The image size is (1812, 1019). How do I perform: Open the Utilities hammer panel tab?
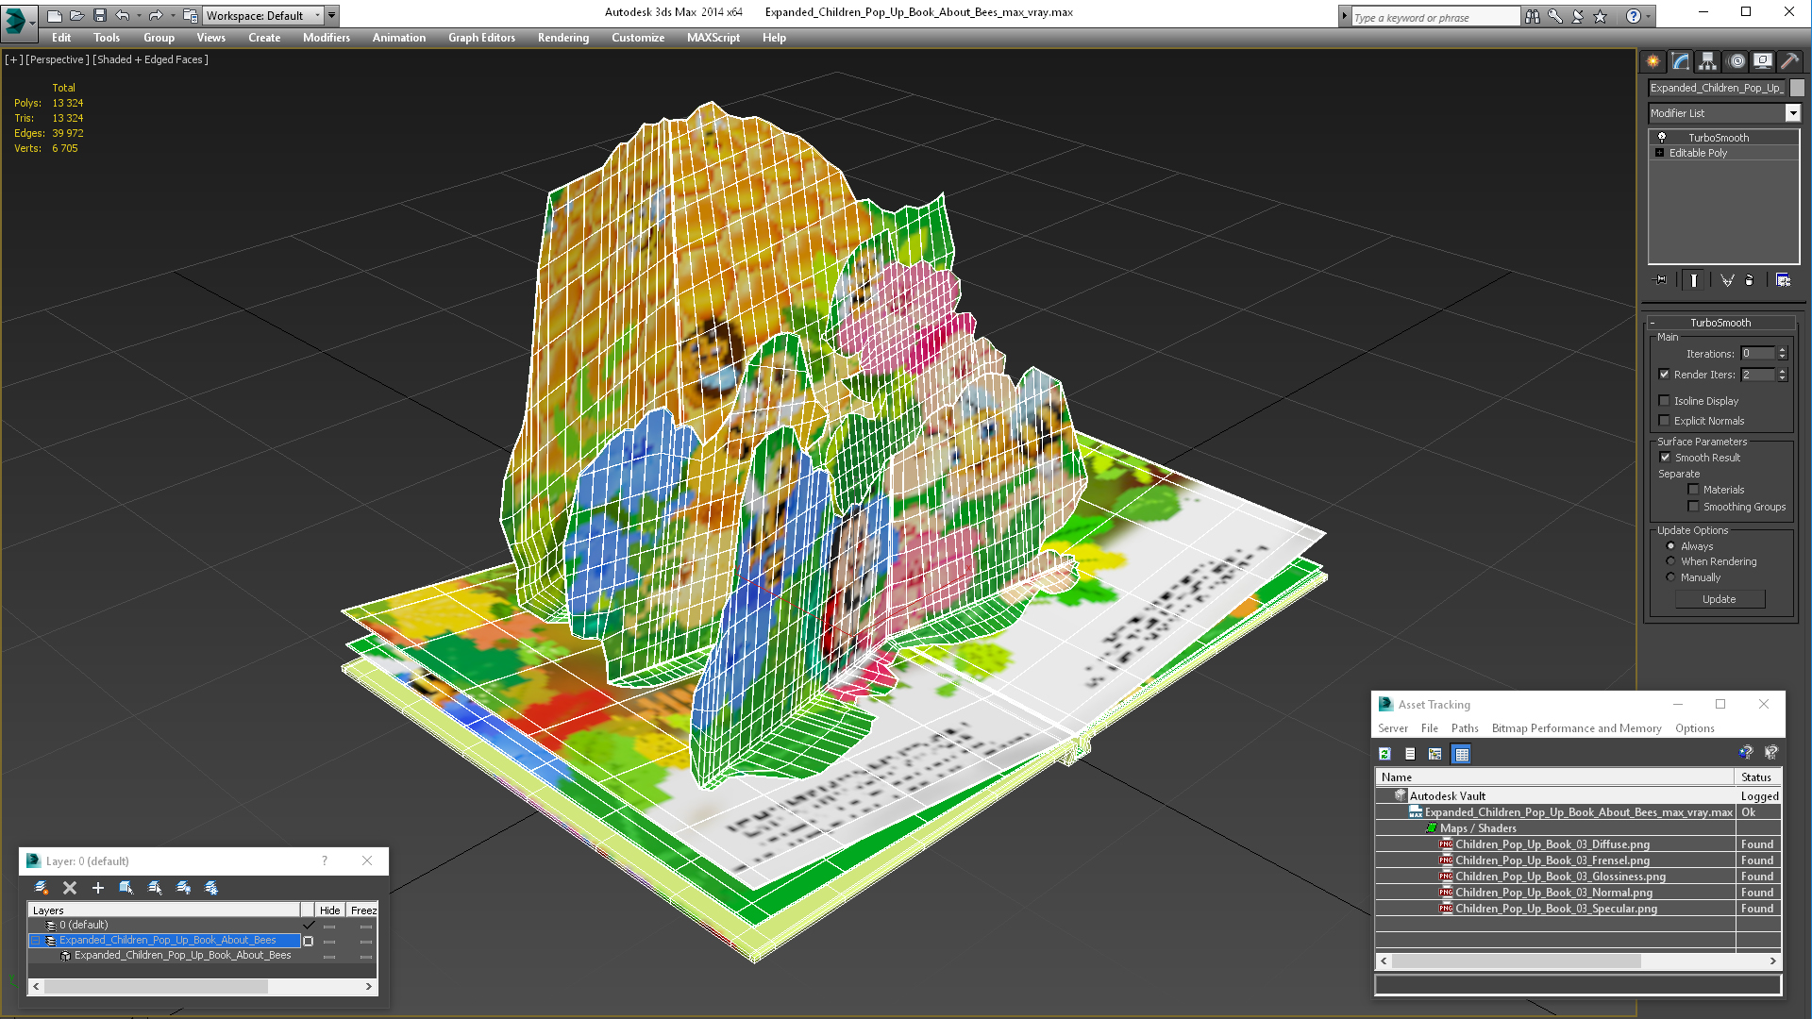click(x=1789, y=61)
